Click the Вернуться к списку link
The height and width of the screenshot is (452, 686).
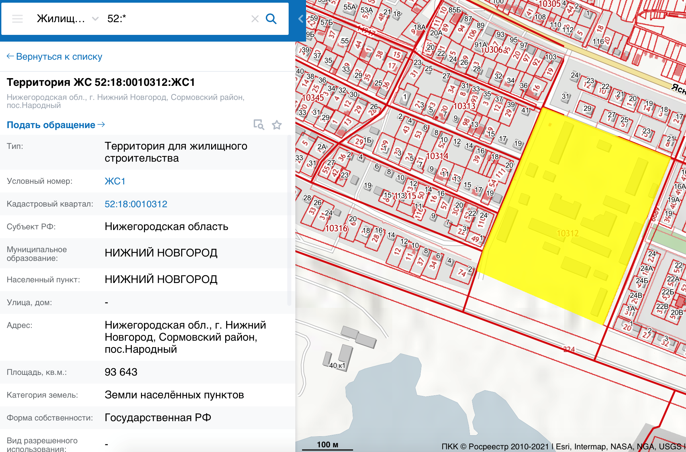[x=59, y=56]
